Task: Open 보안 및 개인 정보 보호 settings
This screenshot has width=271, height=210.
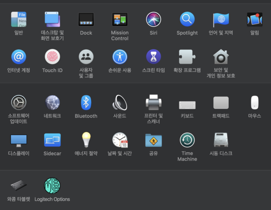Action: pos(221,57)
